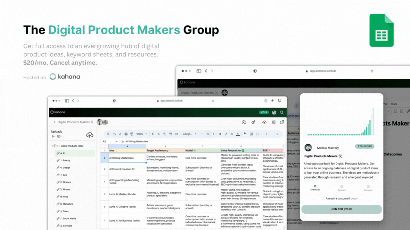Screen dimensions: 410x230
Task: Increase font size with the plus button
Action: [x=213, y=134]
